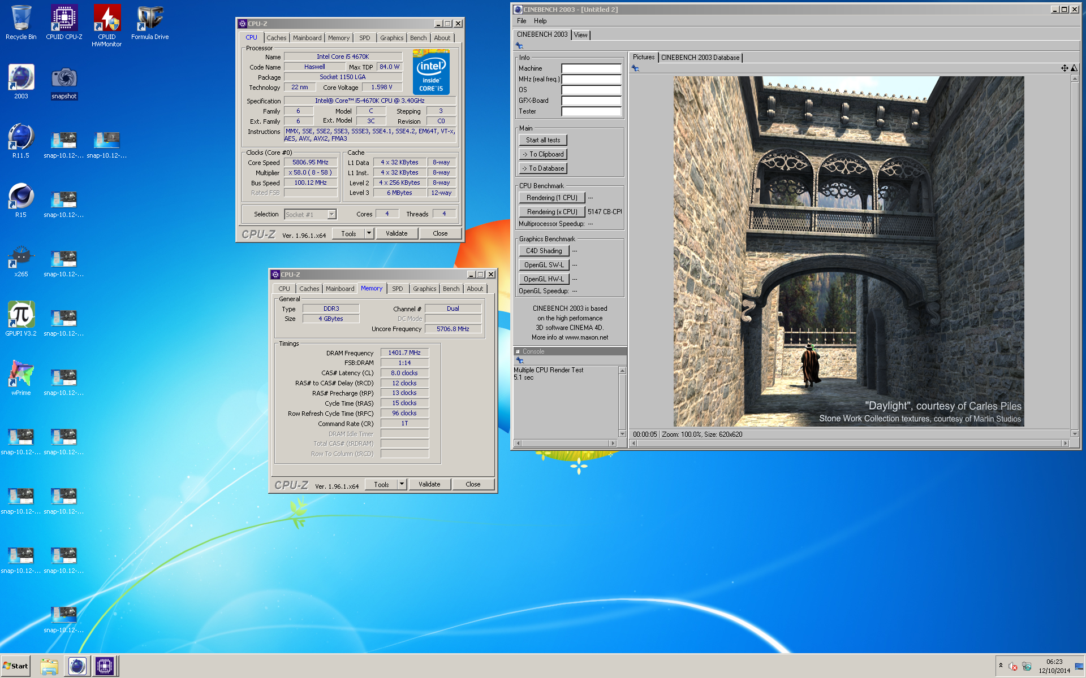Click the network tray icon

(1026, 666)
